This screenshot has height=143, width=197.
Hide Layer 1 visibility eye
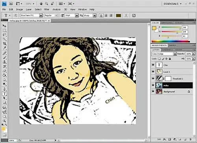click(153, 71)
